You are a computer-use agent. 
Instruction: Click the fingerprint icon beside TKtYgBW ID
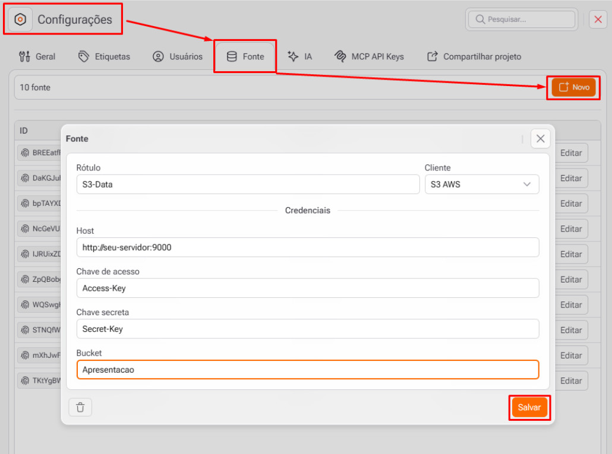point(26,381)
